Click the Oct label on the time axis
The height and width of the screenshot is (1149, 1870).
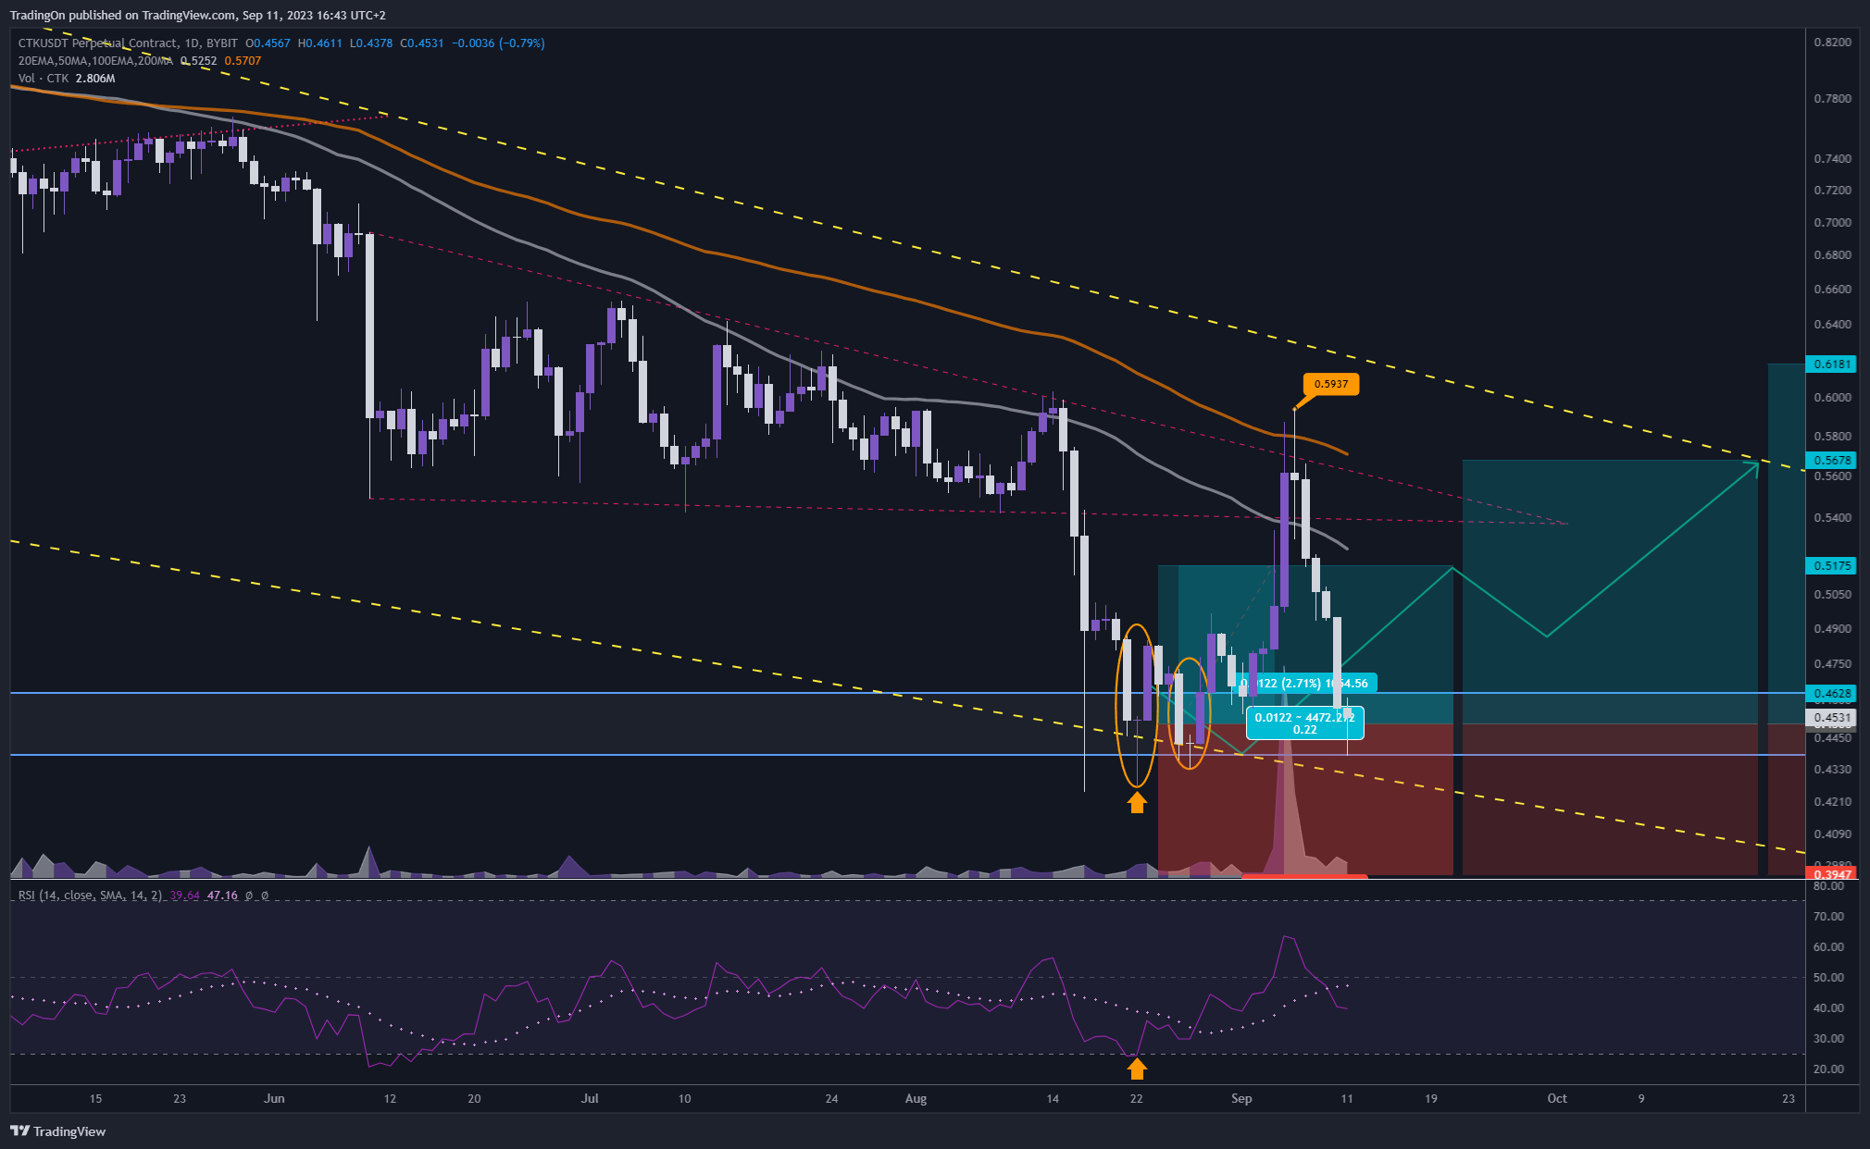click(x=1557, y=1099)
